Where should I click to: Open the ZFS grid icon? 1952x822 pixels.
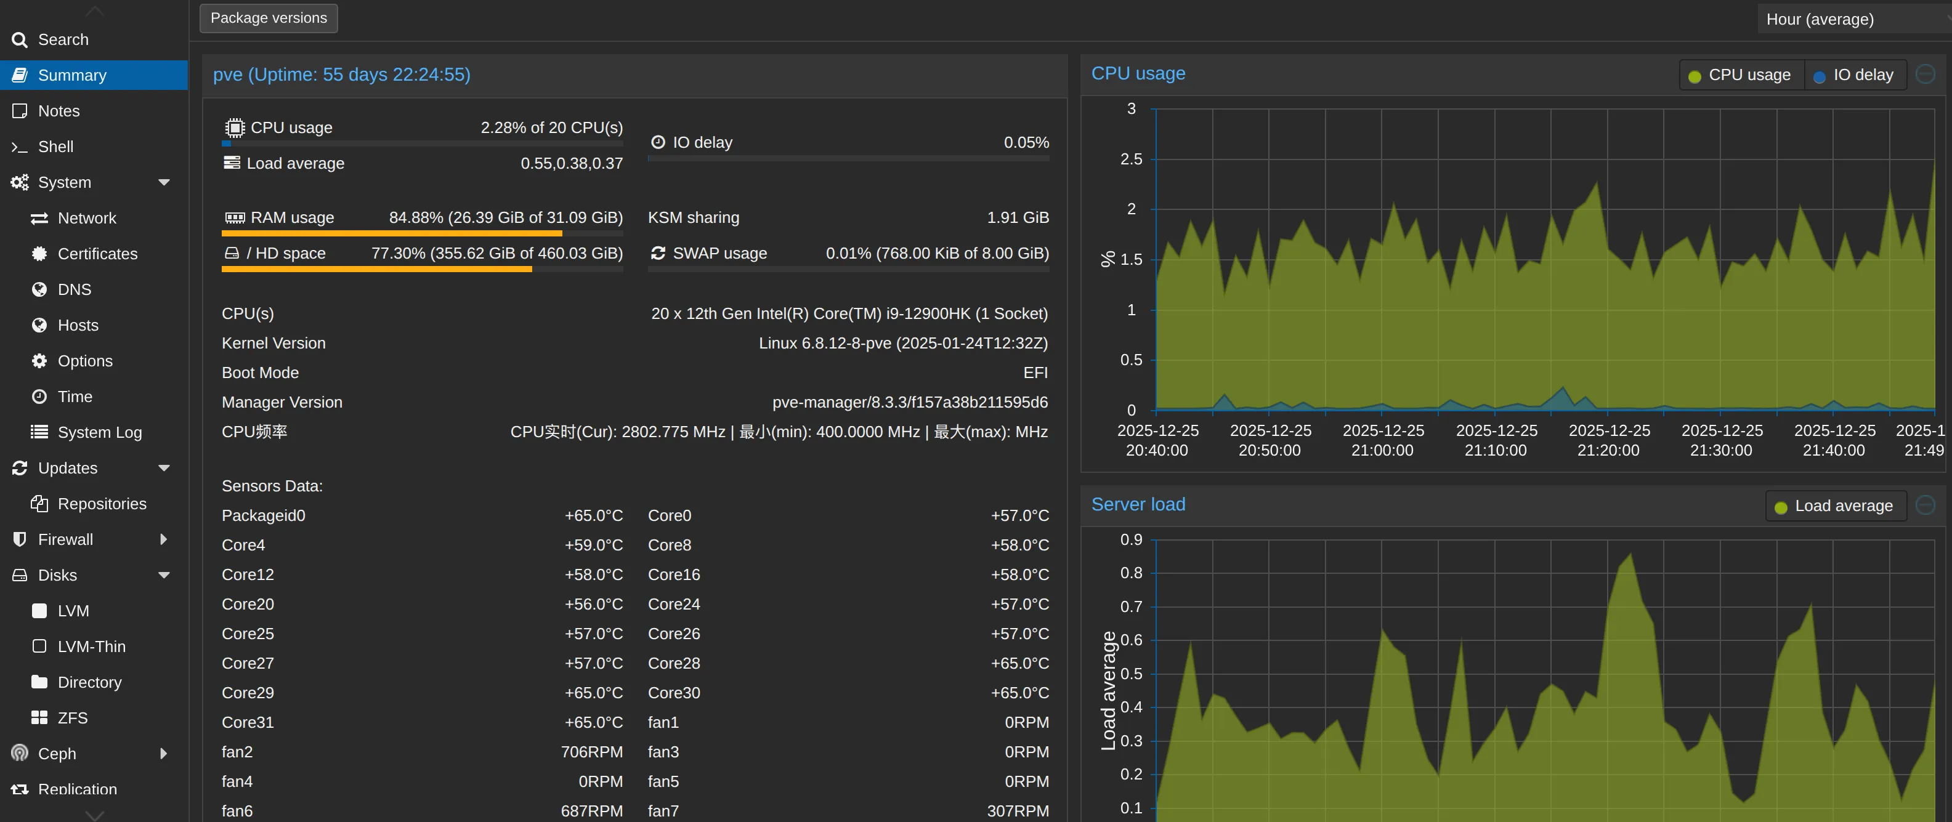(x=39, y=717)
